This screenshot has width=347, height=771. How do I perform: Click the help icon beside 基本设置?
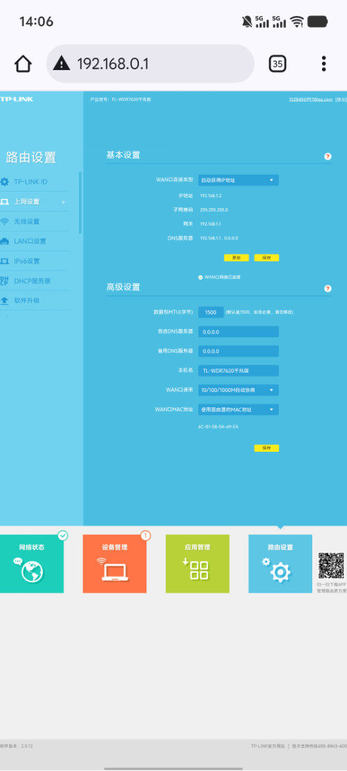click(x=328, y=156)
